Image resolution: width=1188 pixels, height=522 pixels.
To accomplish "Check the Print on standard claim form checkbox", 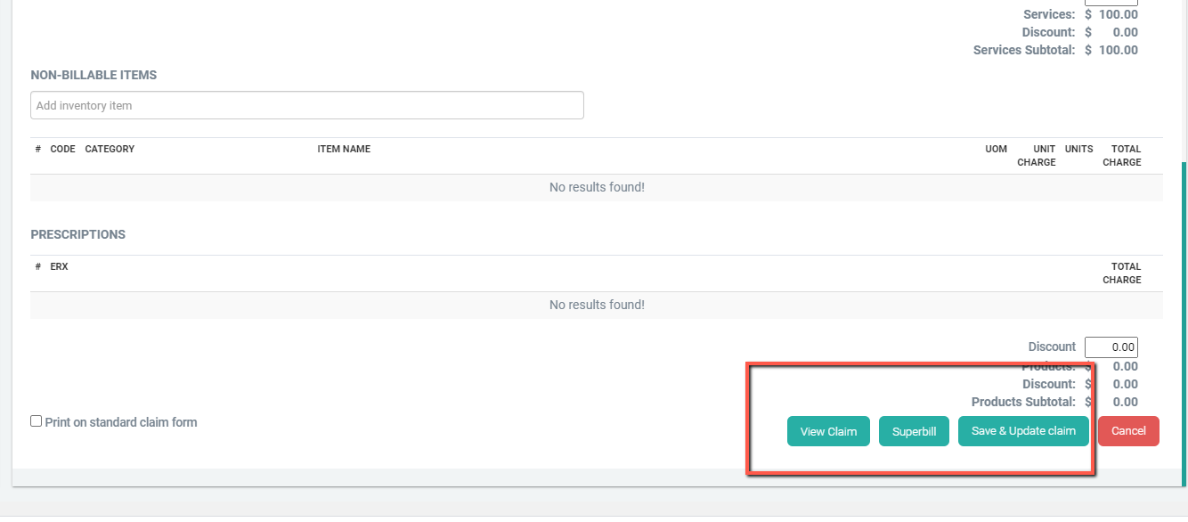I will pyautogui.click(x=37, y=421).
